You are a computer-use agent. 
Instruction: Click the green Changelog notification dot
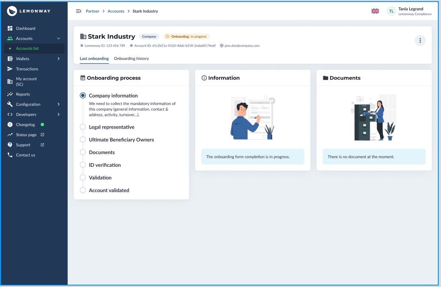43,125
